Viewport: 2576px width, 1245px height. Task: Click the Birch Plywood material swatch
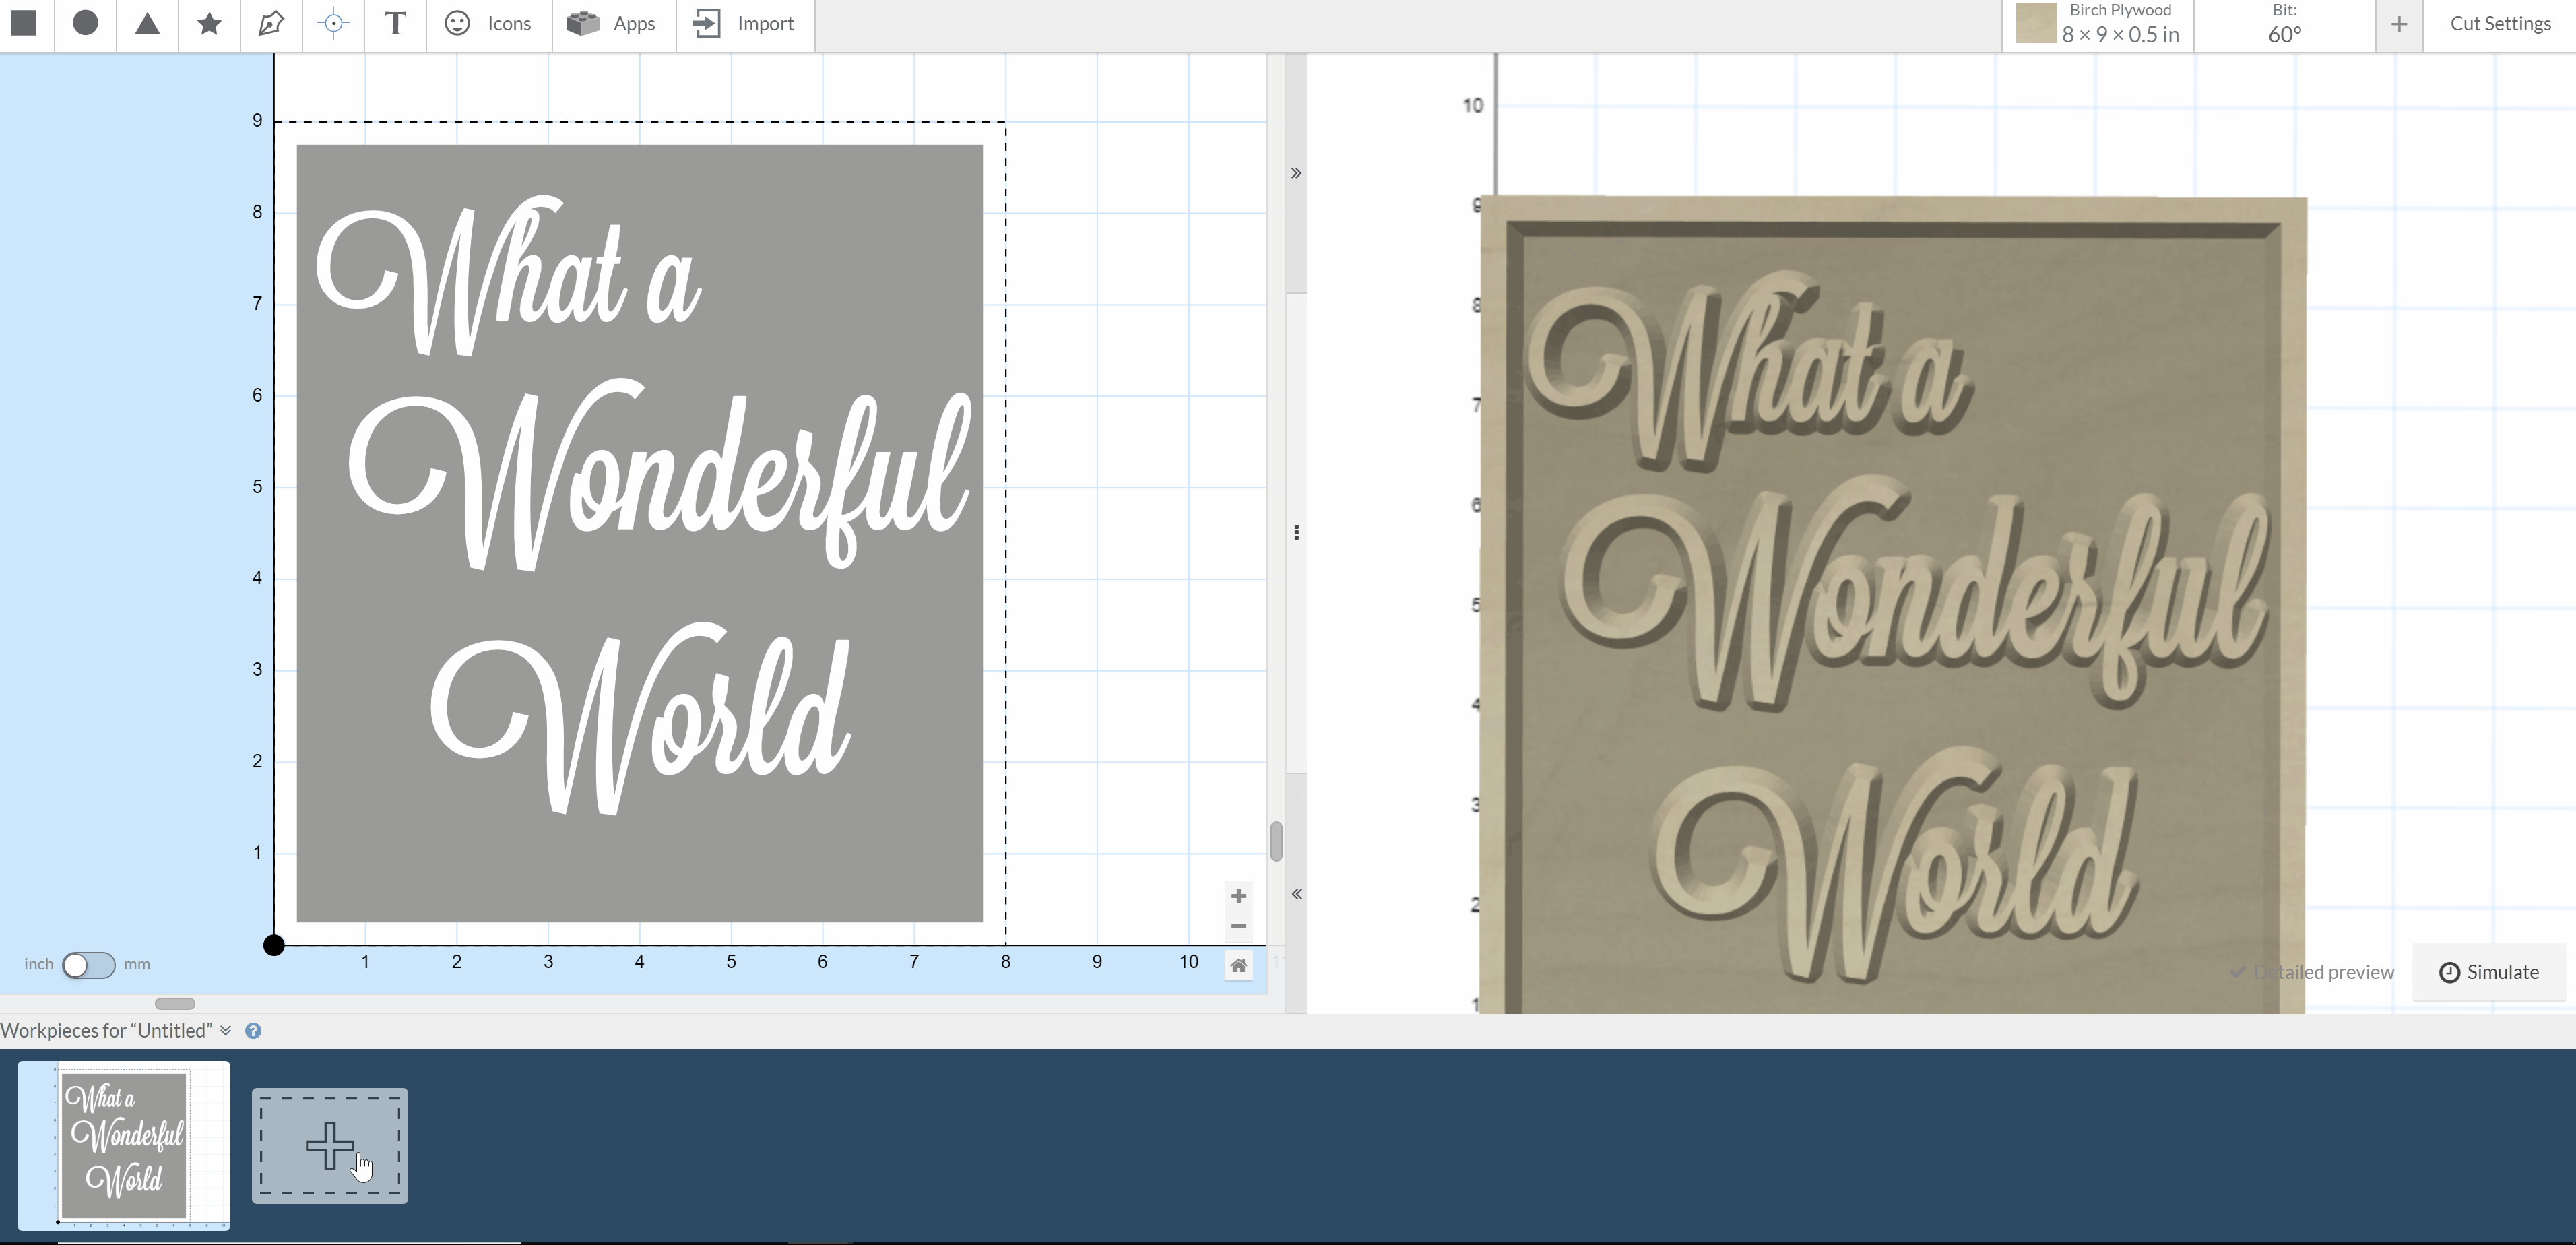point(2035,23)
